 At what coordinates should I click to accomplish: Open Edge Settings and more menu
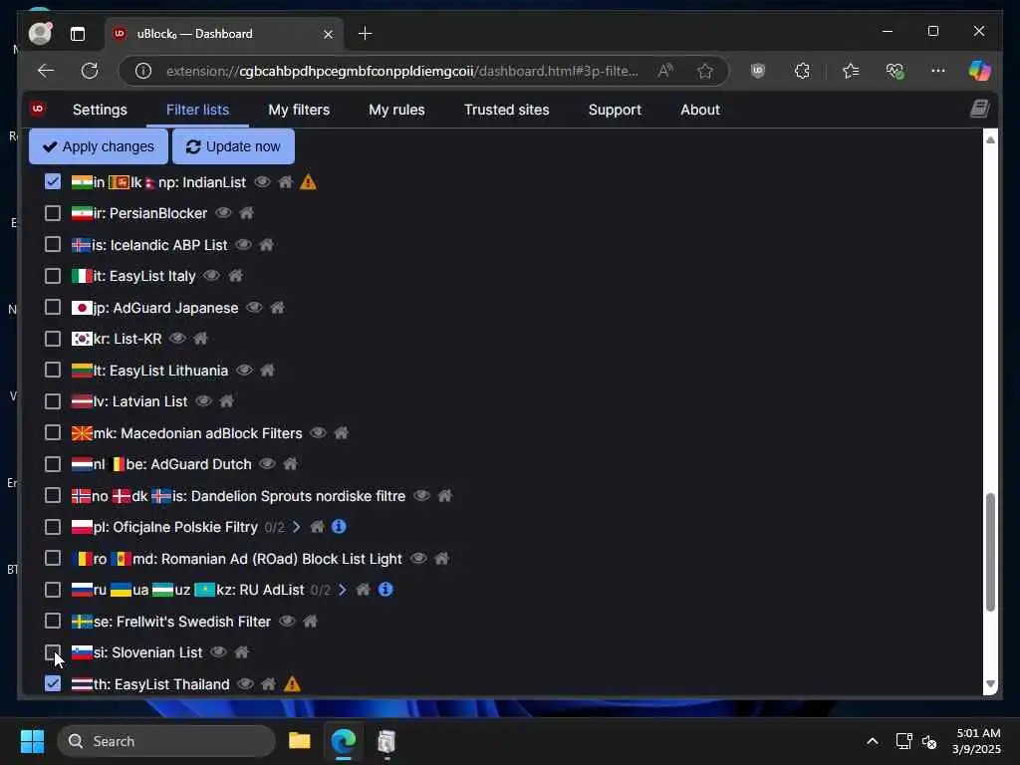click(937, 71)
